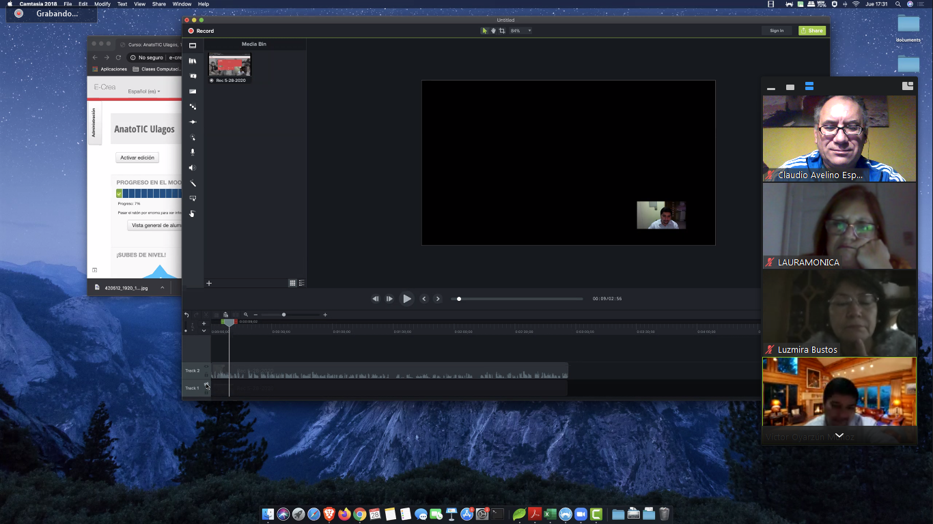Viewport: 933px width, 524px height.
Task: Zoom out timeline with minus icon
Action: click(255, 315)
